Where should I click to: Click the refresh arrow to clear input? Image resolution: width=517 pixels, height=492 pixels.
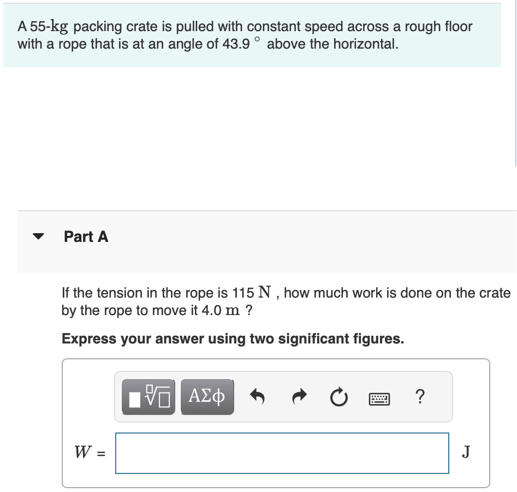point(339,398)
